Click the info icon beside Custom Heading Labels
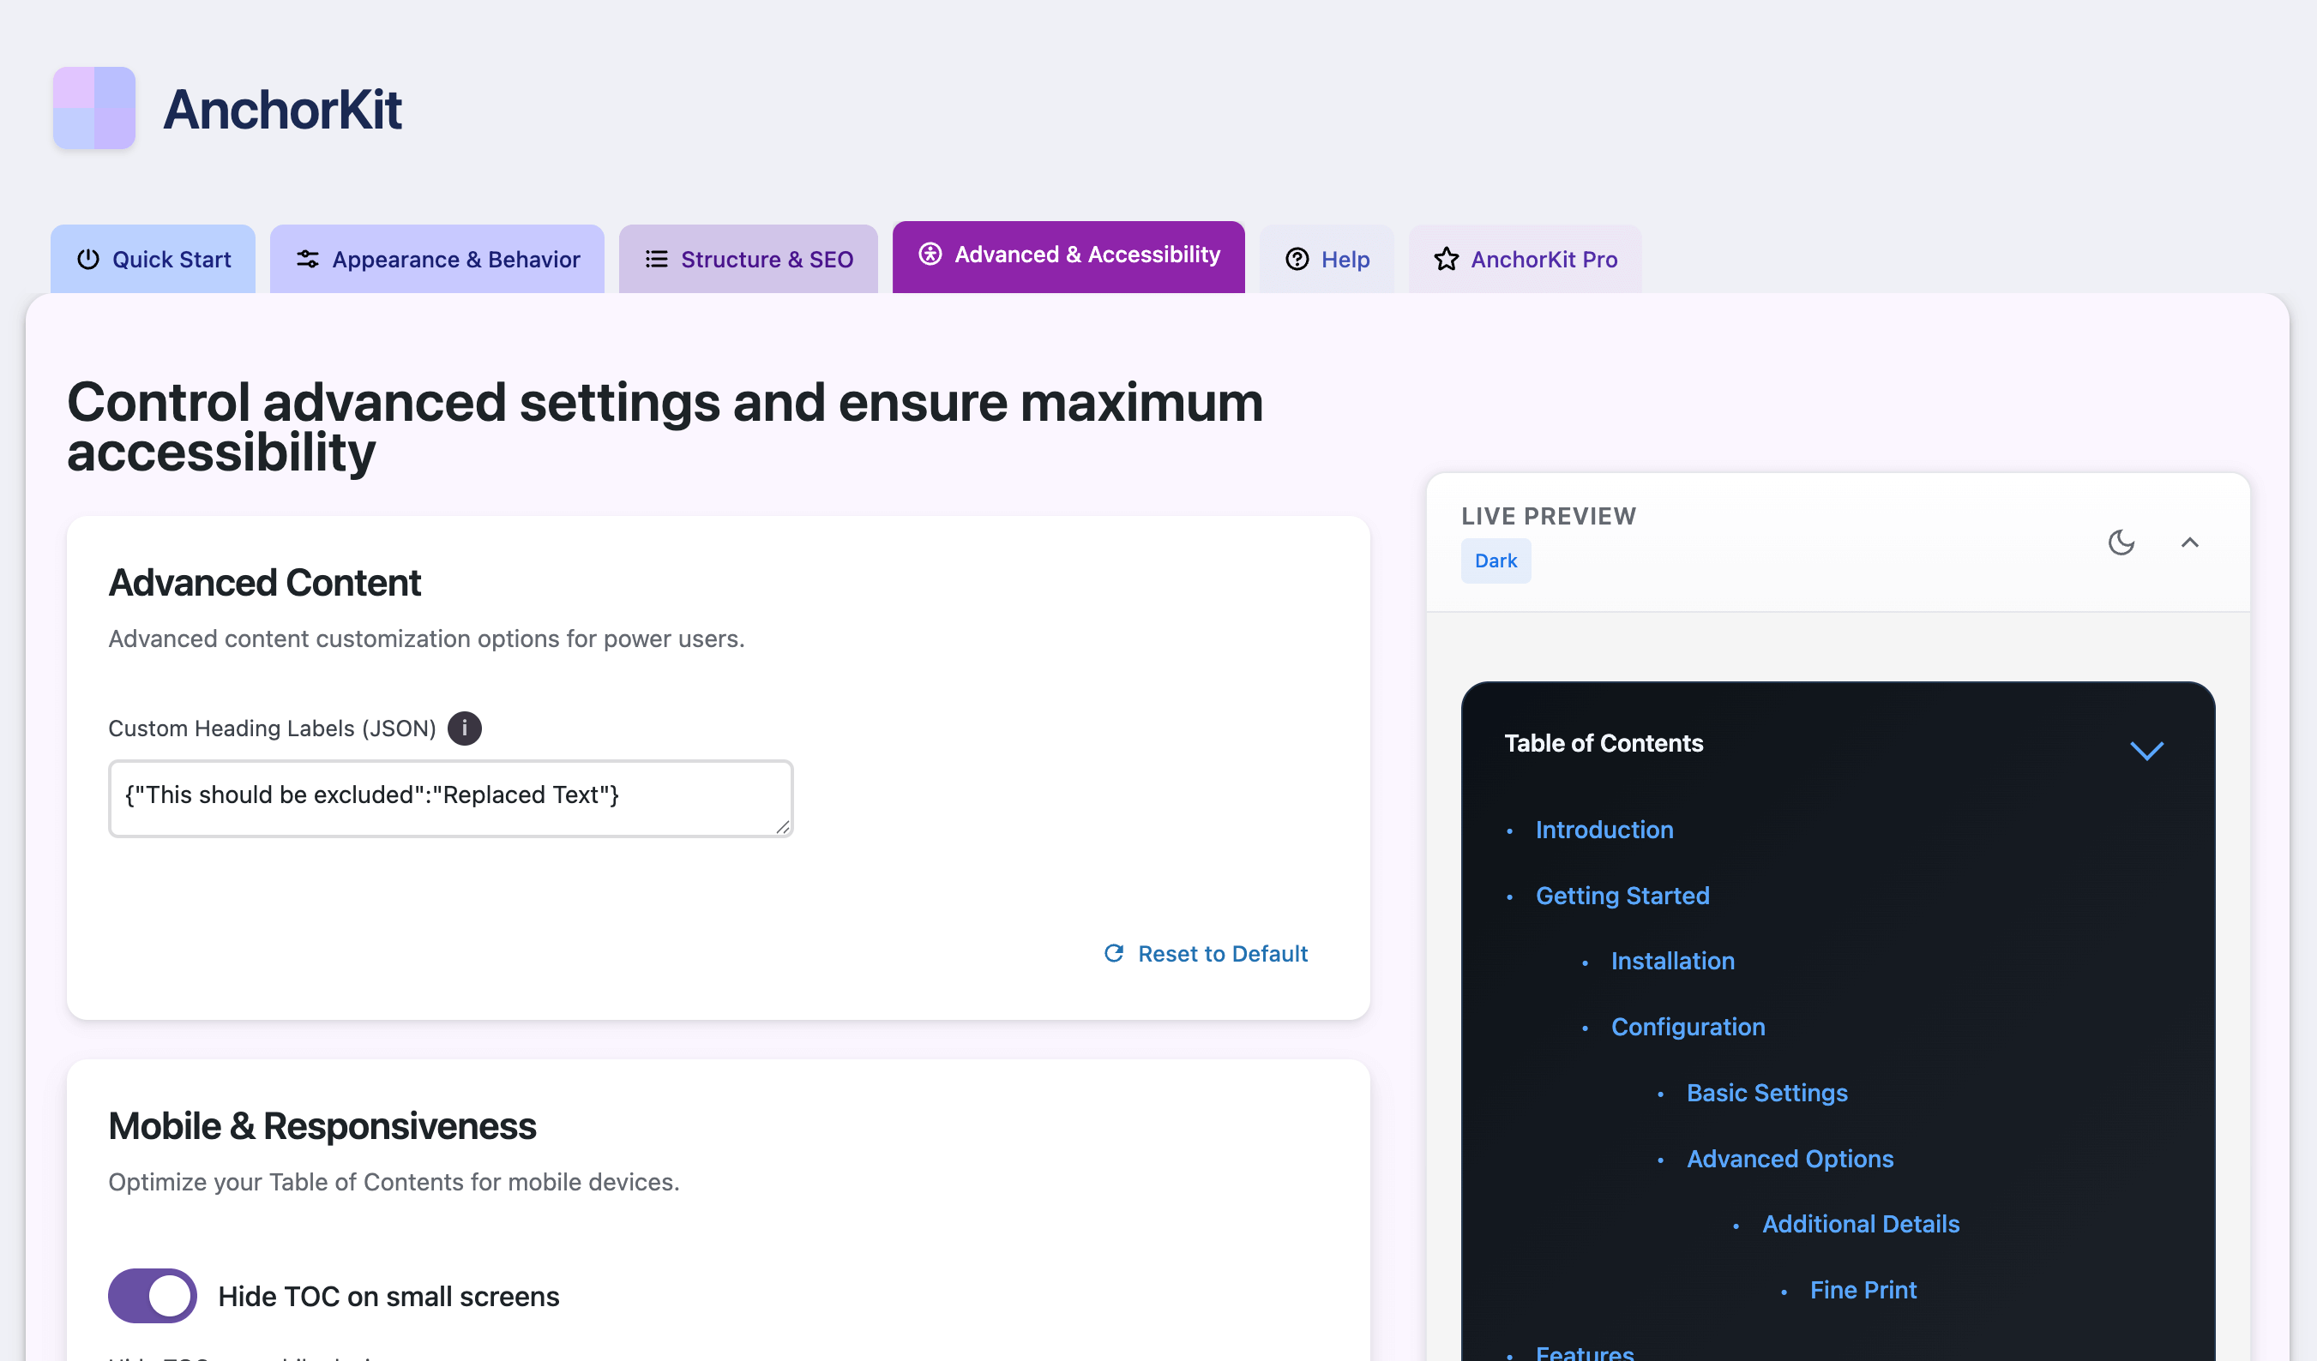This screenshot has width=2317, height=1361. [x=464, y=728]
